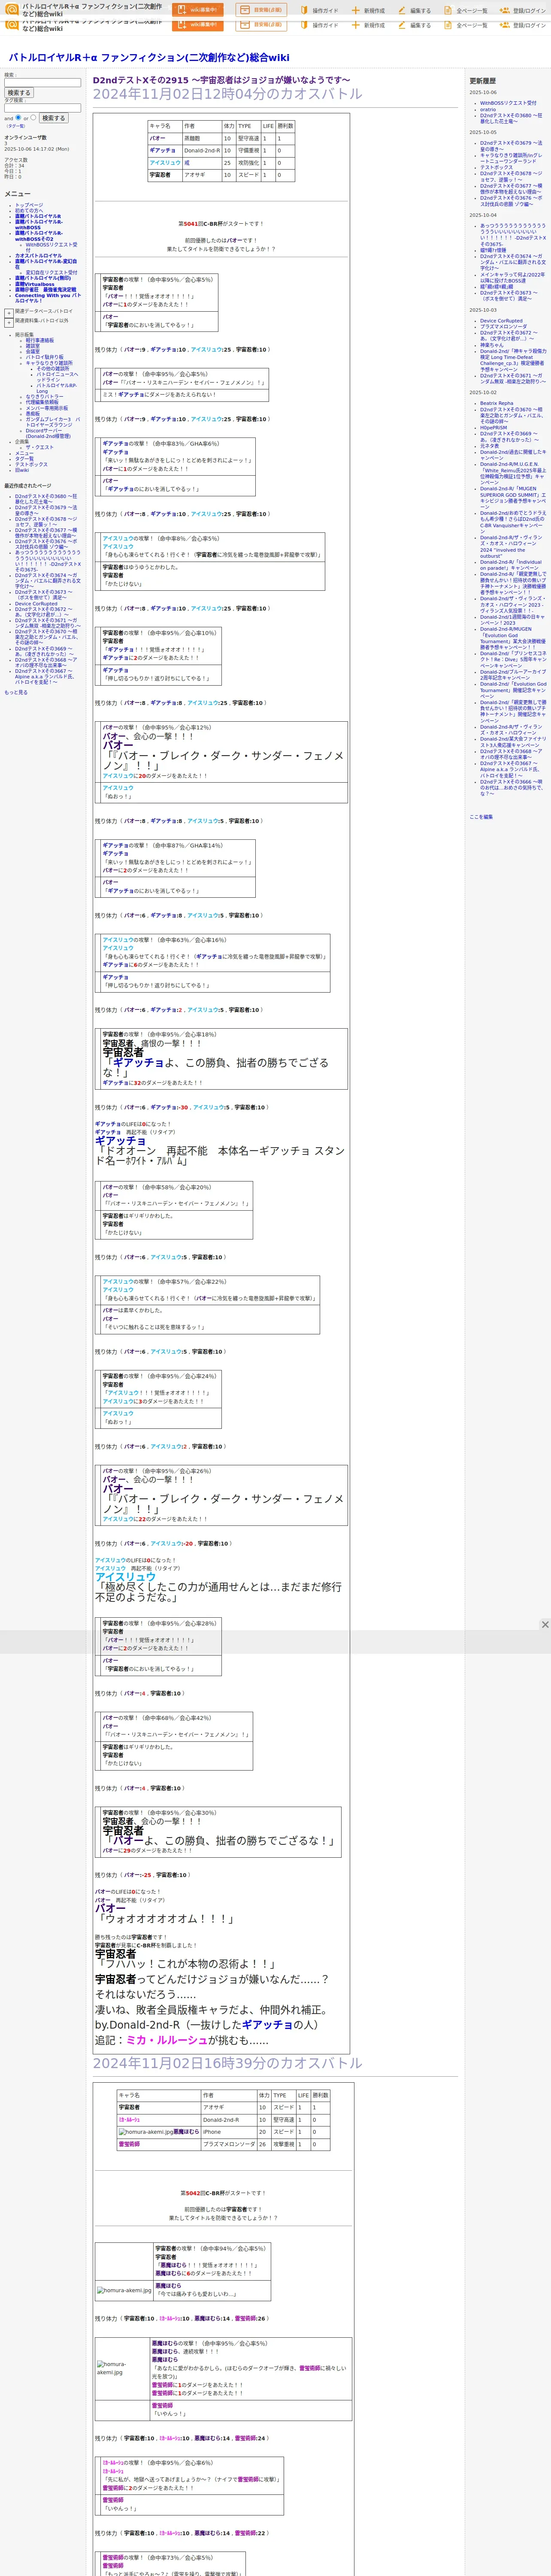Open 直轄Virtualboss menu link
551x2576 pixels.
[35, 284]
